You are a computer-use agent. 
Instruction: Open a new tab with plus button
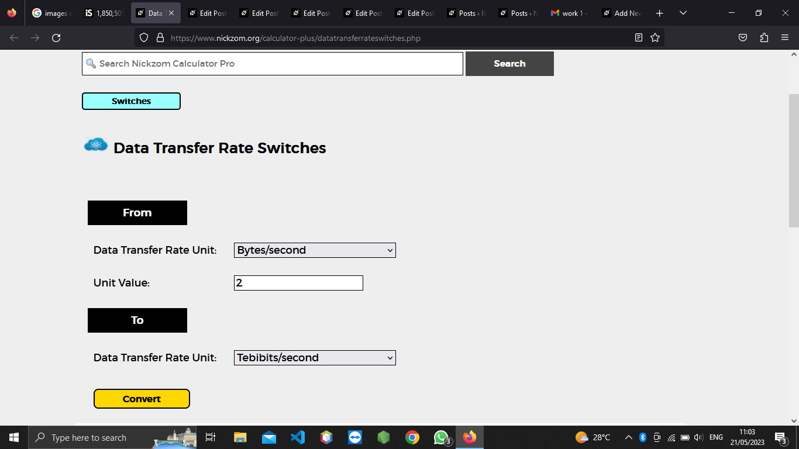click(x=660, y=13)
